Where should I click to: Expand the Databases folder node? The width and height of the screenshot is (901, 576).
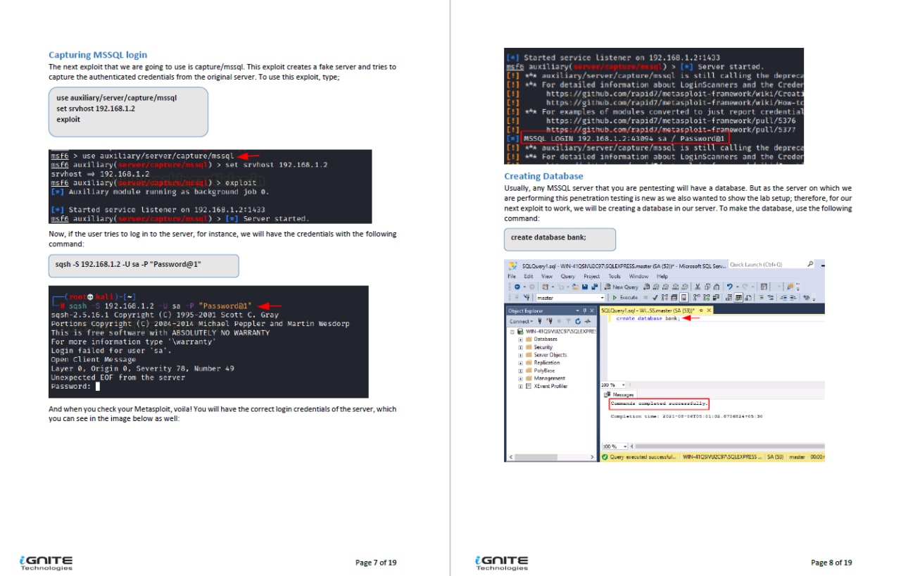click(x=521, y=339)
